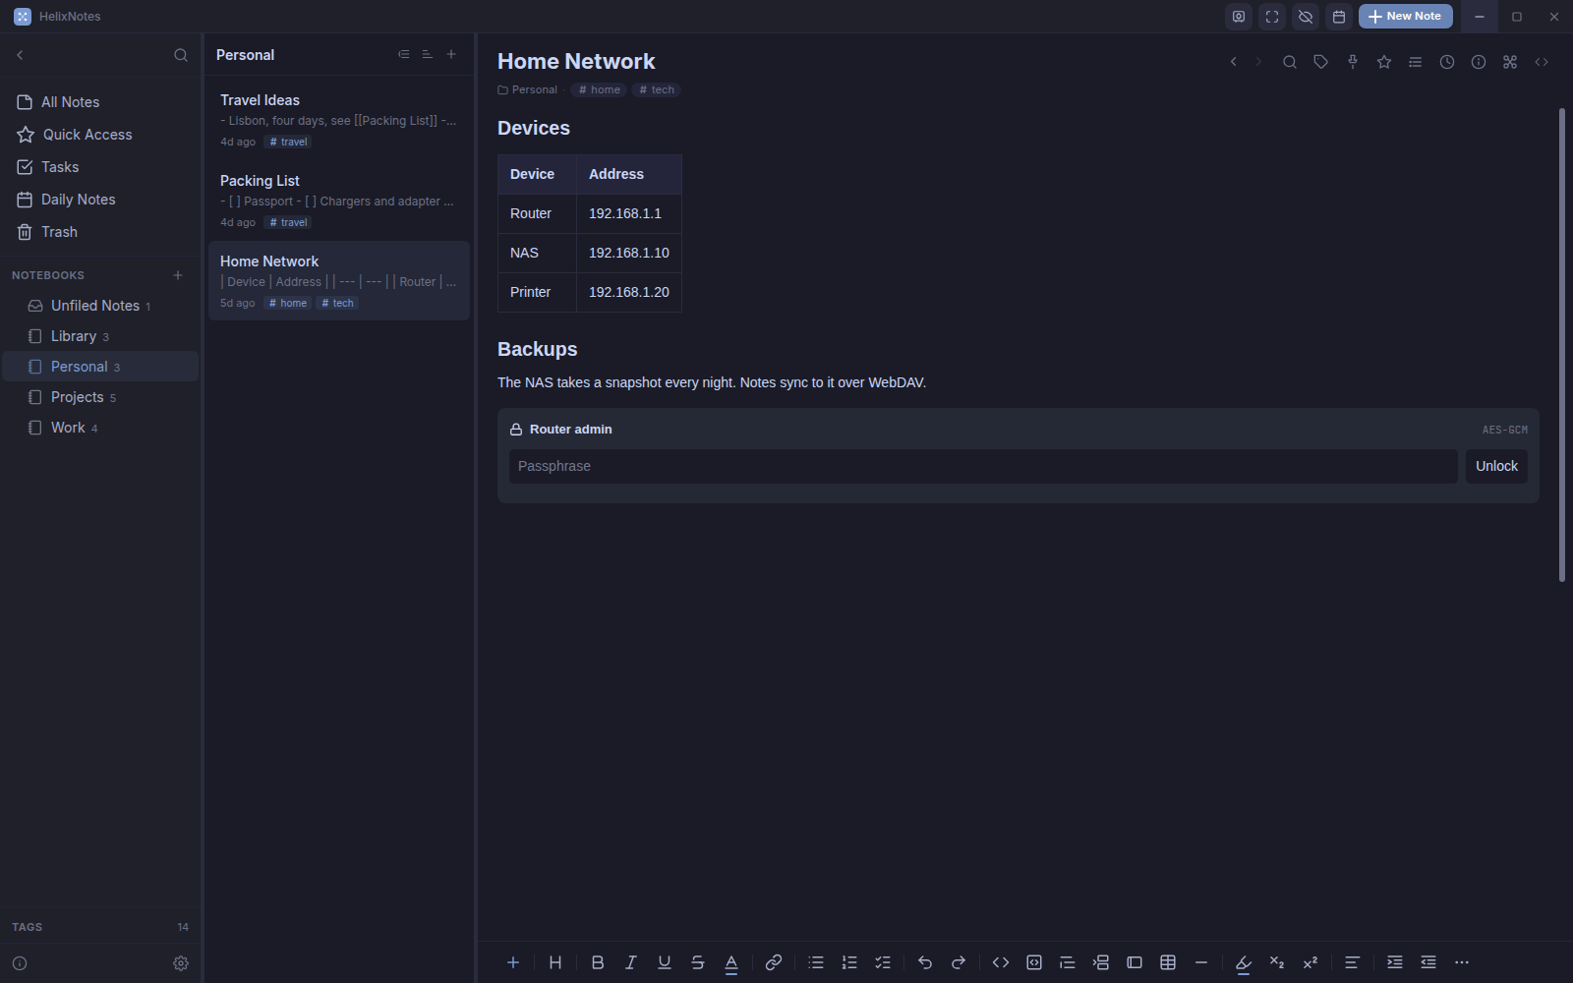Search within the current note
Viewport: 1573px width, 983px height.
click(1290, 62)
